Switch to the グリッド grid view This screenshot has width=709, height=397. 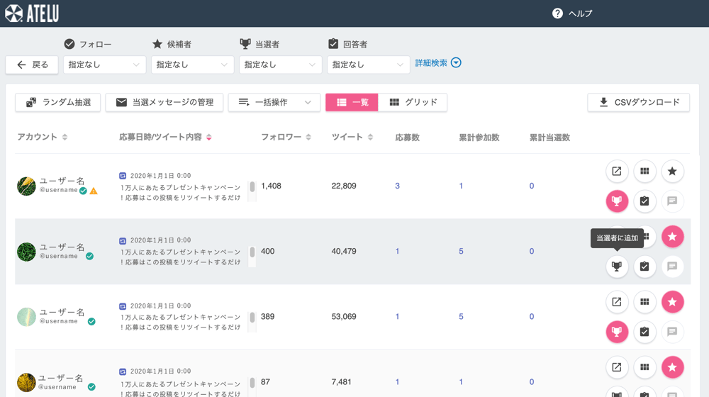coord(413,102)
